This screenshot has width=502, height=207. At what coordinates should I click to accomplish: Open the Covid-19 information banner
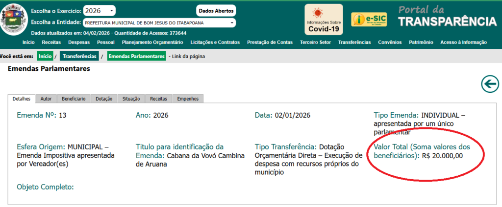pos(323,20)
